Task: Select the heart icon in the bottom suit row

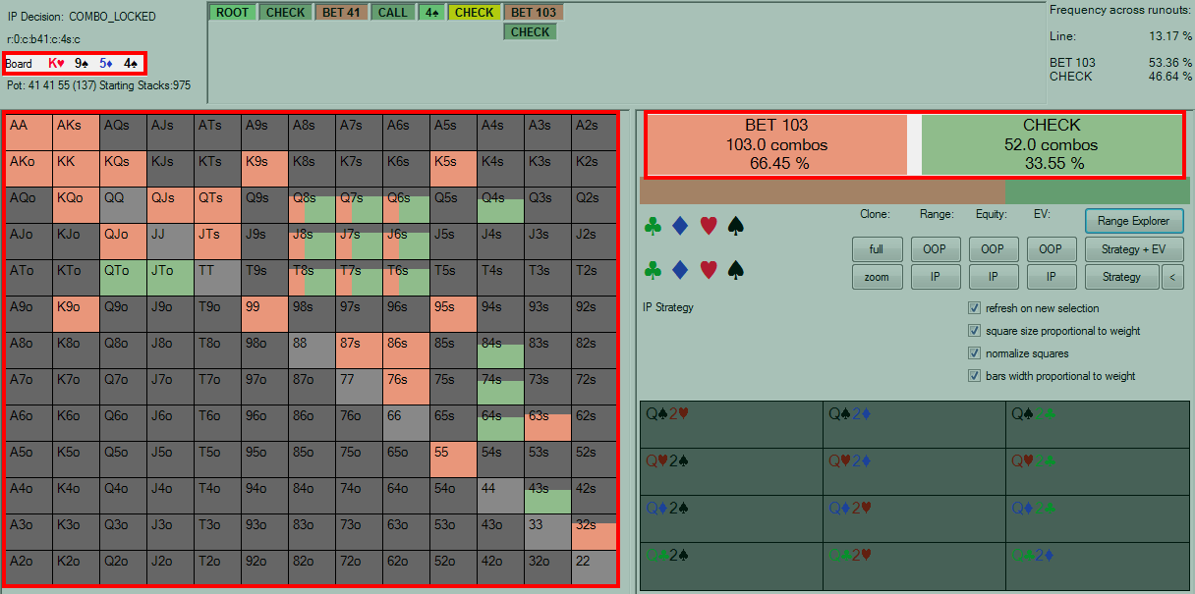Action: pos(708,270)
